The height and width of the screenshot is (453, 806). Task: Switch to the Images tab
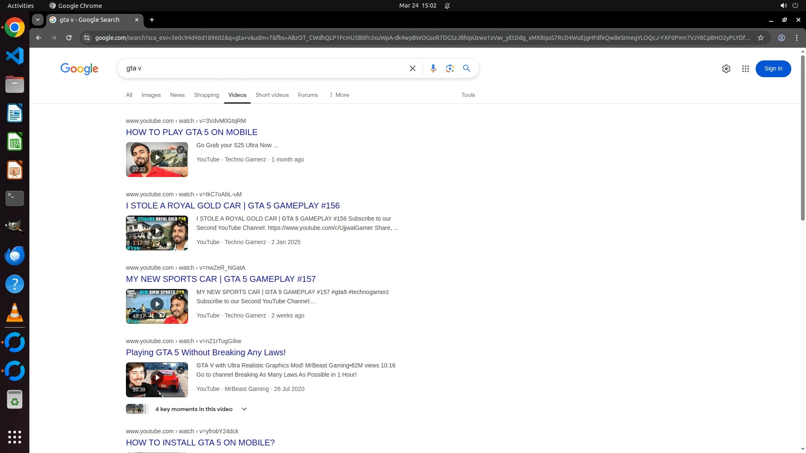point(151,95)
